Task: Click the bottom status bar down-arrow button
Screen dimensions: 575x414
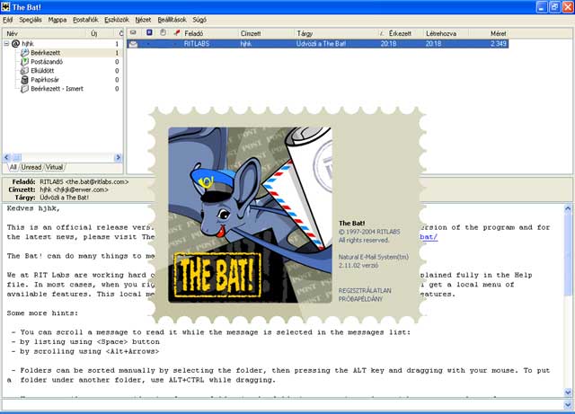Action: 568,405
